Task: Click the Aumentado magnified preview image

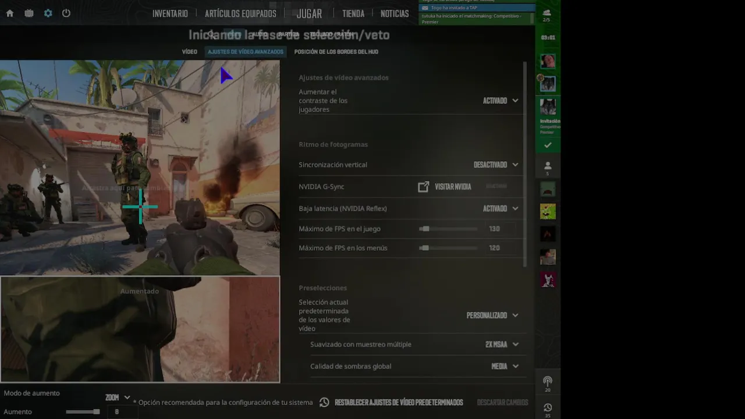Action: point(140,329)
